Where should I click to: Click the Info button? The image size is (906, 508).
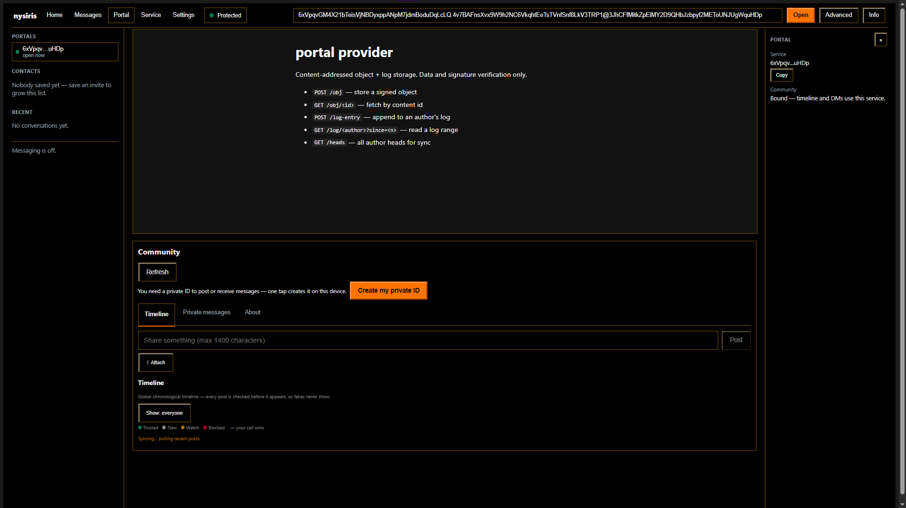[x=873, y=15]
